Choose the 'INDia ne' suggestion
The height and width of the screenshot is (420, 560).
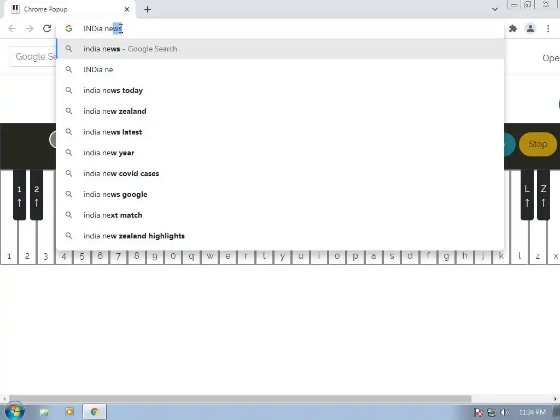click(281, 69)
